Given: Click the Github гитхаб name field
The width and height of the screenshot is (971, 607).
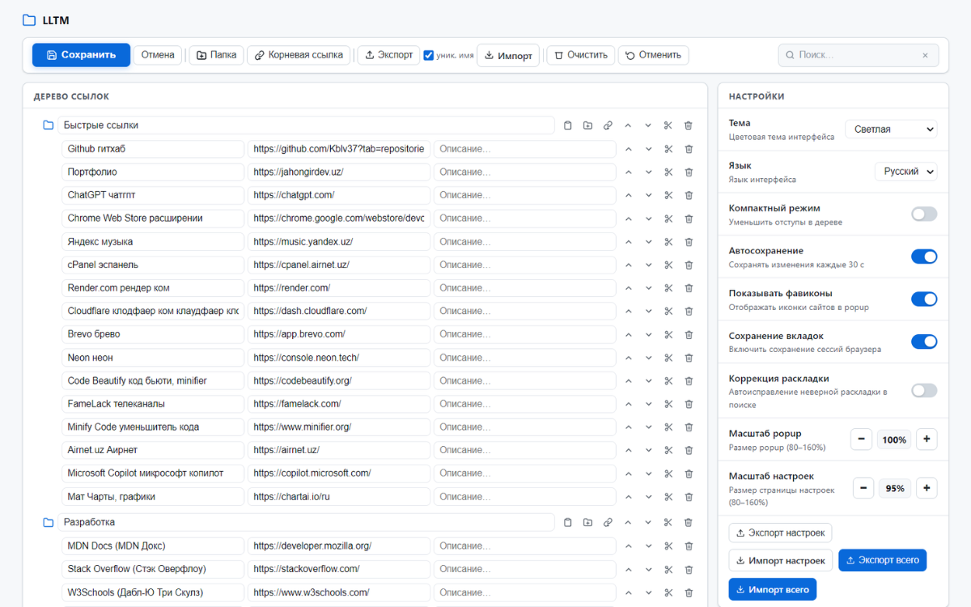Looking at the screenshot, I should point(153,149).
